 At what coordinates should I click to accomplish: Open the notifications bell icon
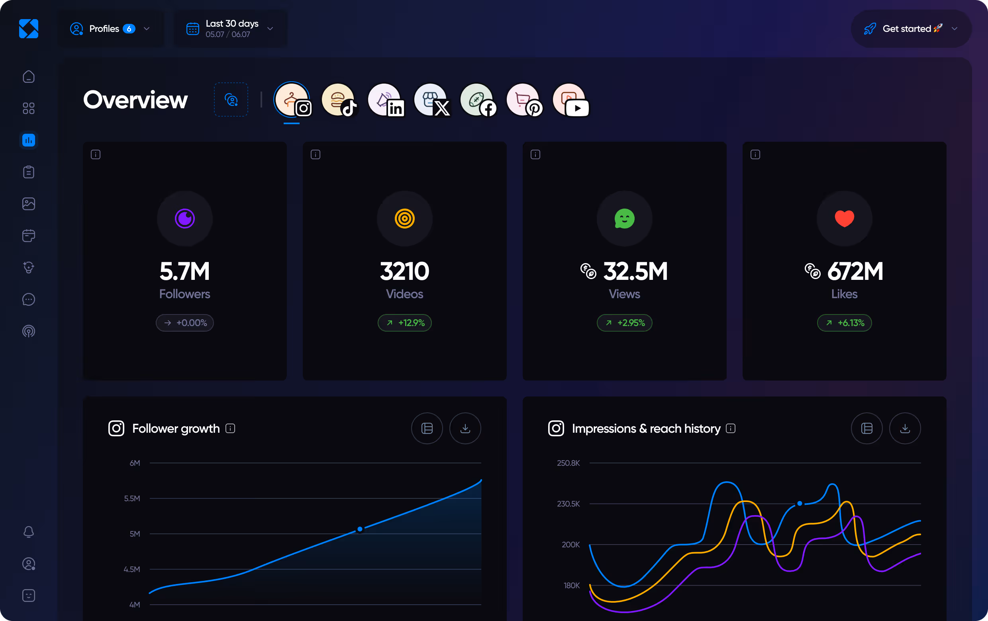28,531
